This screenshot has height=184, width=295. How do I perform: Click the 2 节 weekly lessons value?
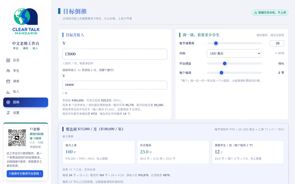(x=281, y=73)
